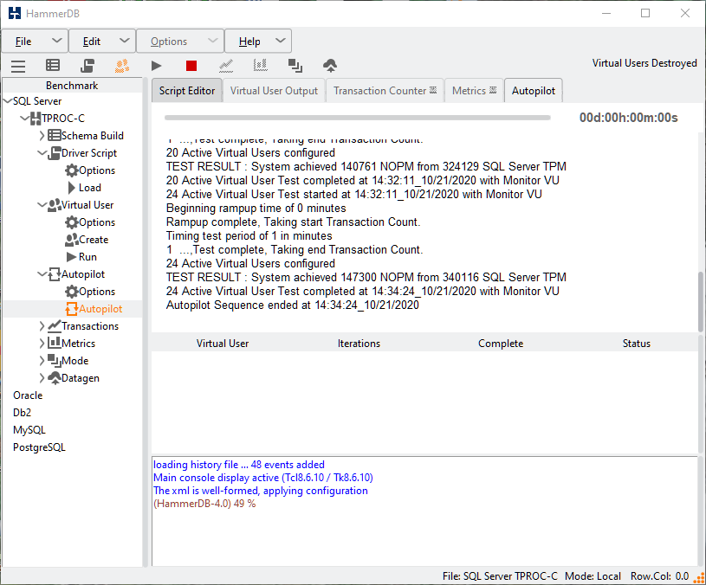Click the orange status-bar corner indicator icon
Image resolution: width=706 pixels, height=585 pixels.
click(x=699, y=577)
